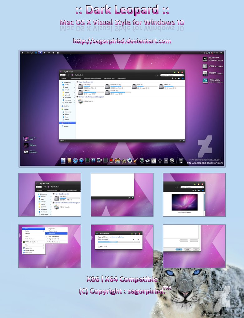Toggle preview pane icon in main explorer toolbar
Image resolution: width=244 pixels, height=318 pixels.
179,78
